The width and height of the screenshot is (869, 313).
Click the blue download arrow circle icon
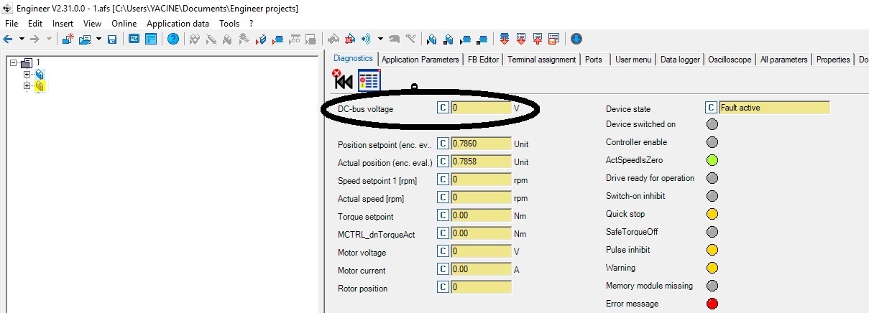click(x=576, y=39)
